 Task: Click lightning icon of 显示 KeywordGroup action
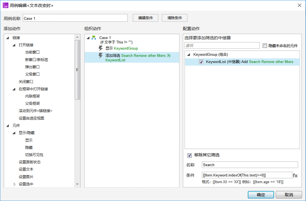[101, 48]
